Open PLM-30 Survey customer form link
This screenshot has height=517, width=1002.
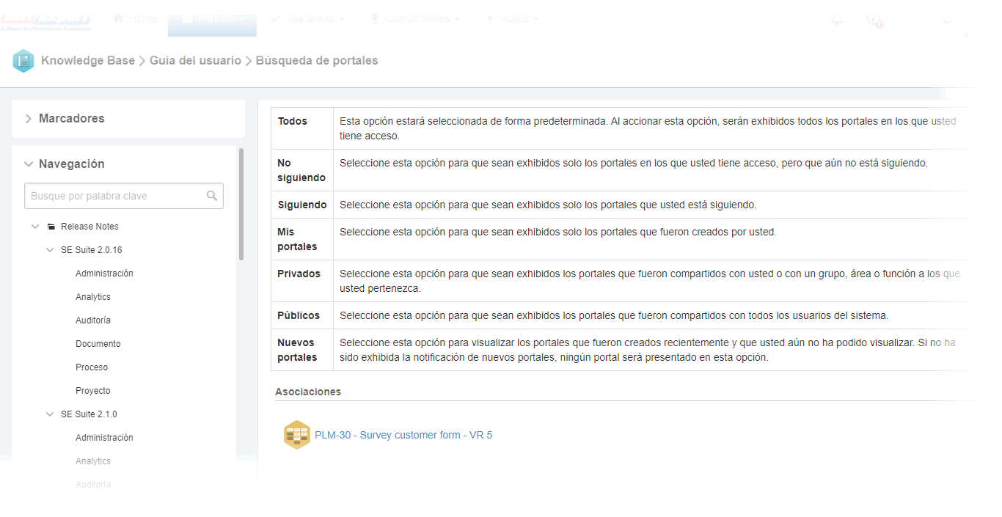(403, 435)
